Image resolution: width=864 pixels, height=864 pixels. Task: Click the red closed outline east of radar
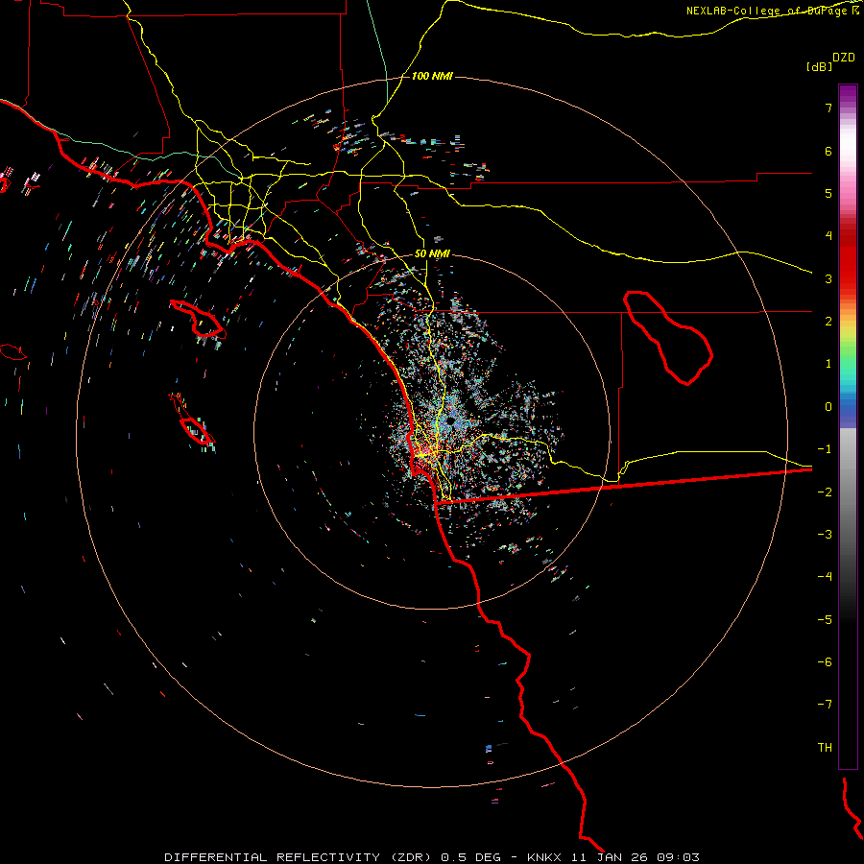[x=668, y=338]
